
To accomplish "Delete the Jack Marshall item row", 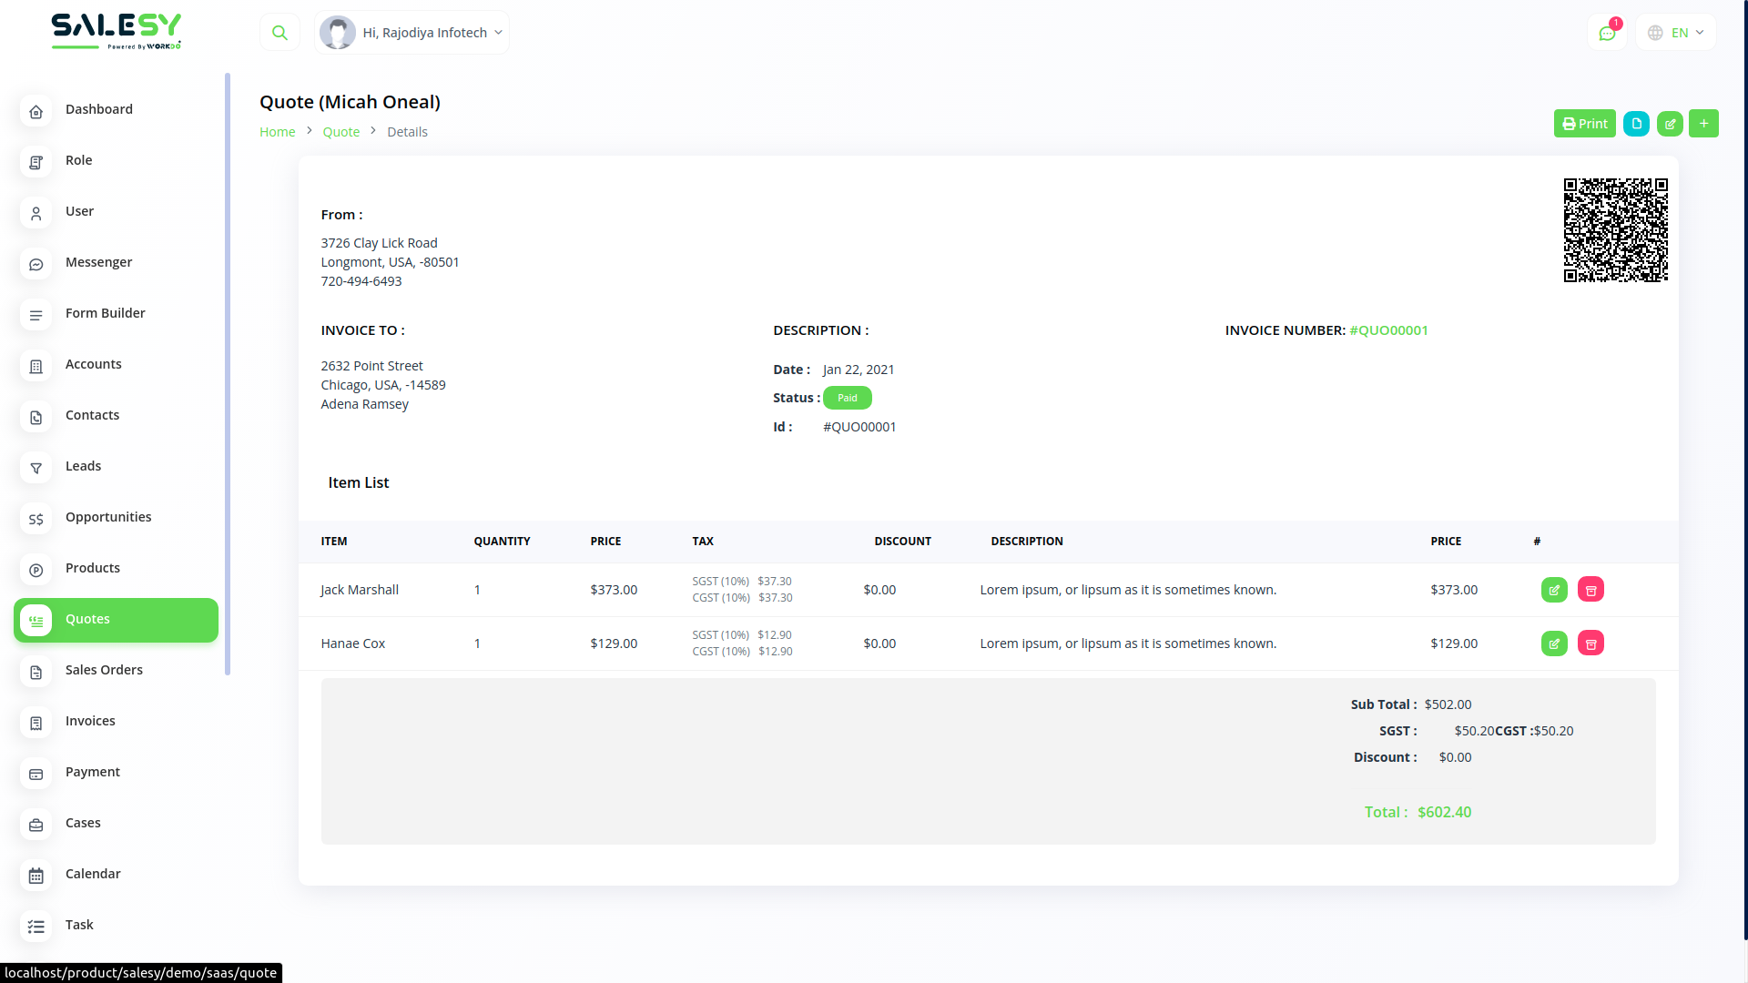I will tap(1590, 590).
